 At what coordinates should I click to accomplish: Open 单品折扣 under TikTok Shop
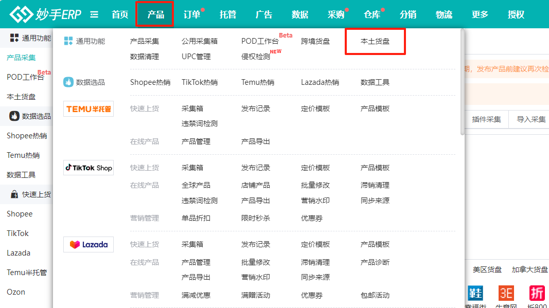tap(196, 218)
